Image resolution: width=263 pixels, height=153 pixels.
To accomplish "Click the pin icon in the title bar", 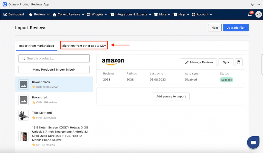I will click(252, 4).
